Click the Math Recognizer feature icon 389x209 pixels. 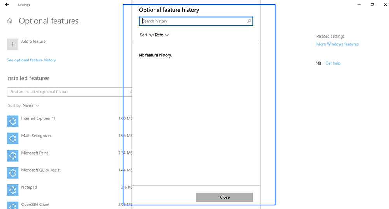pyautogui.click(x=12, y=138)
